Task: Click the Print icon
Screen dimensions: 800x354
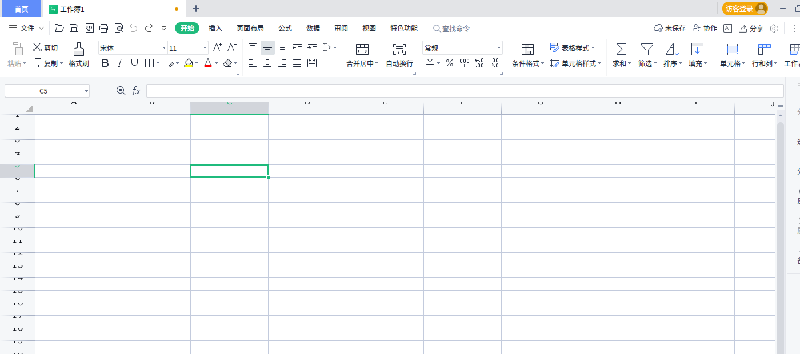Action: [x=103, y=28]
